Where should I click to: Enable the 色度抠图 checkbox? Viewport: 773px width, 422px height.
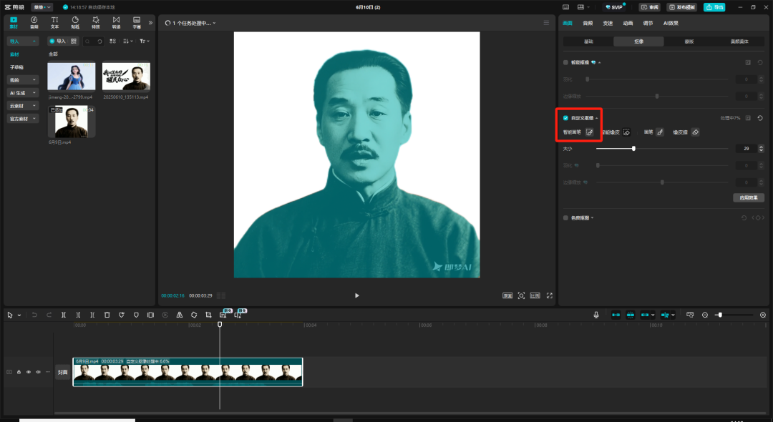[565, 217]
